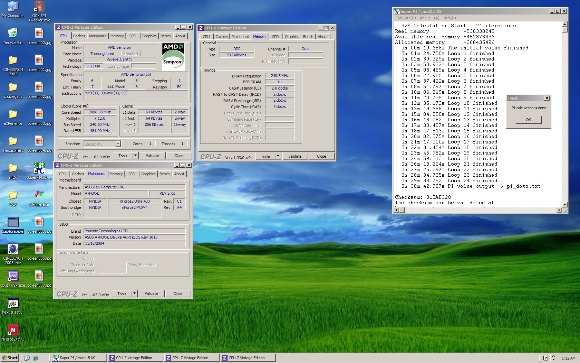The width and height of the screenshot is (580, 363).
Task: Open eXPerience folder
Action: click(13, 117)
